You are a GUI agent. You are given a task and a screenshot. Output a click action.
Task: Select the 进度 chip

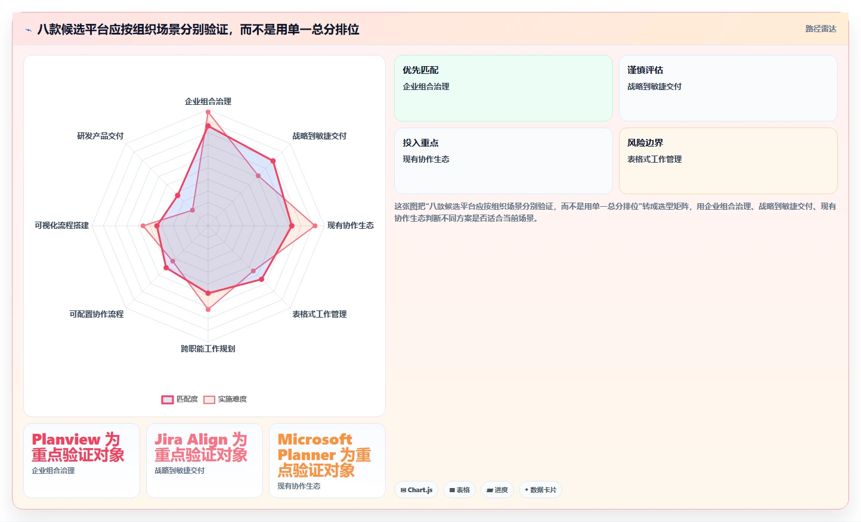click(497, 490)
